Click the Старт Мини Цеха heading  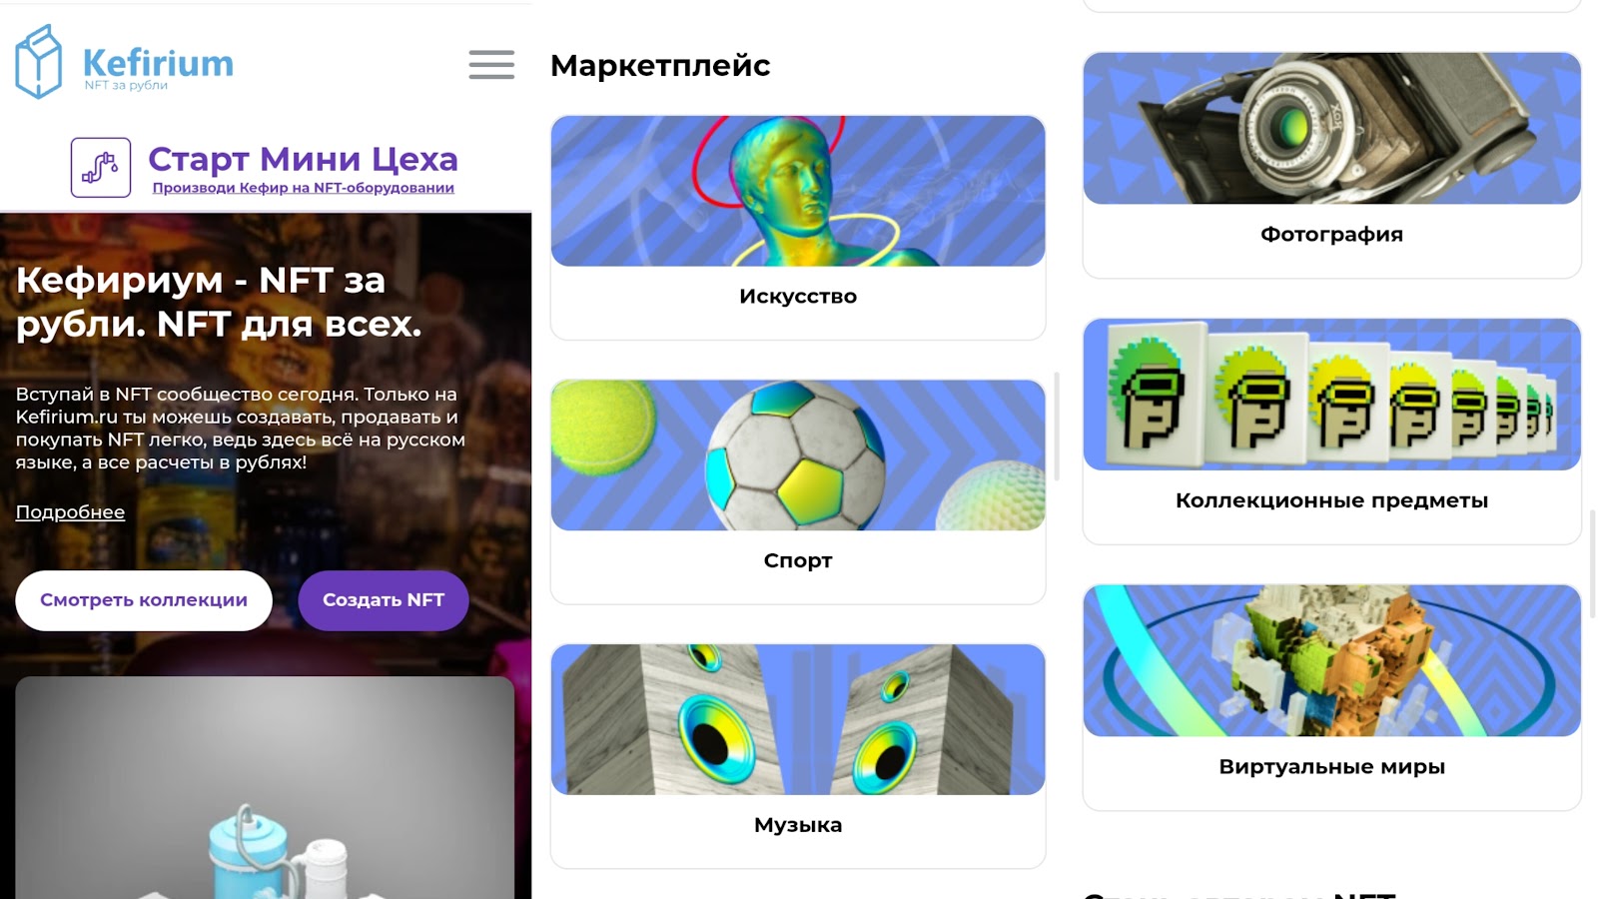(303, 159)
